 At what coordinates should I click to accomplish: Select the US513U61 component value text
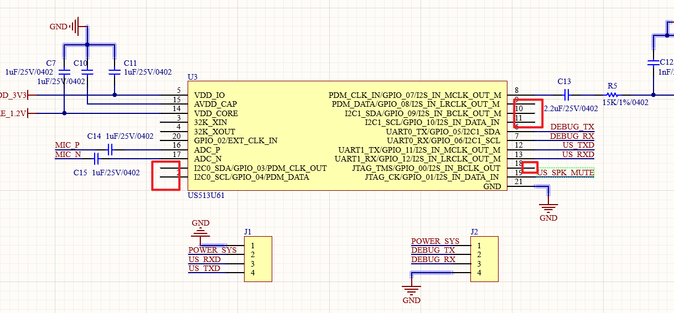coord(206,195)
